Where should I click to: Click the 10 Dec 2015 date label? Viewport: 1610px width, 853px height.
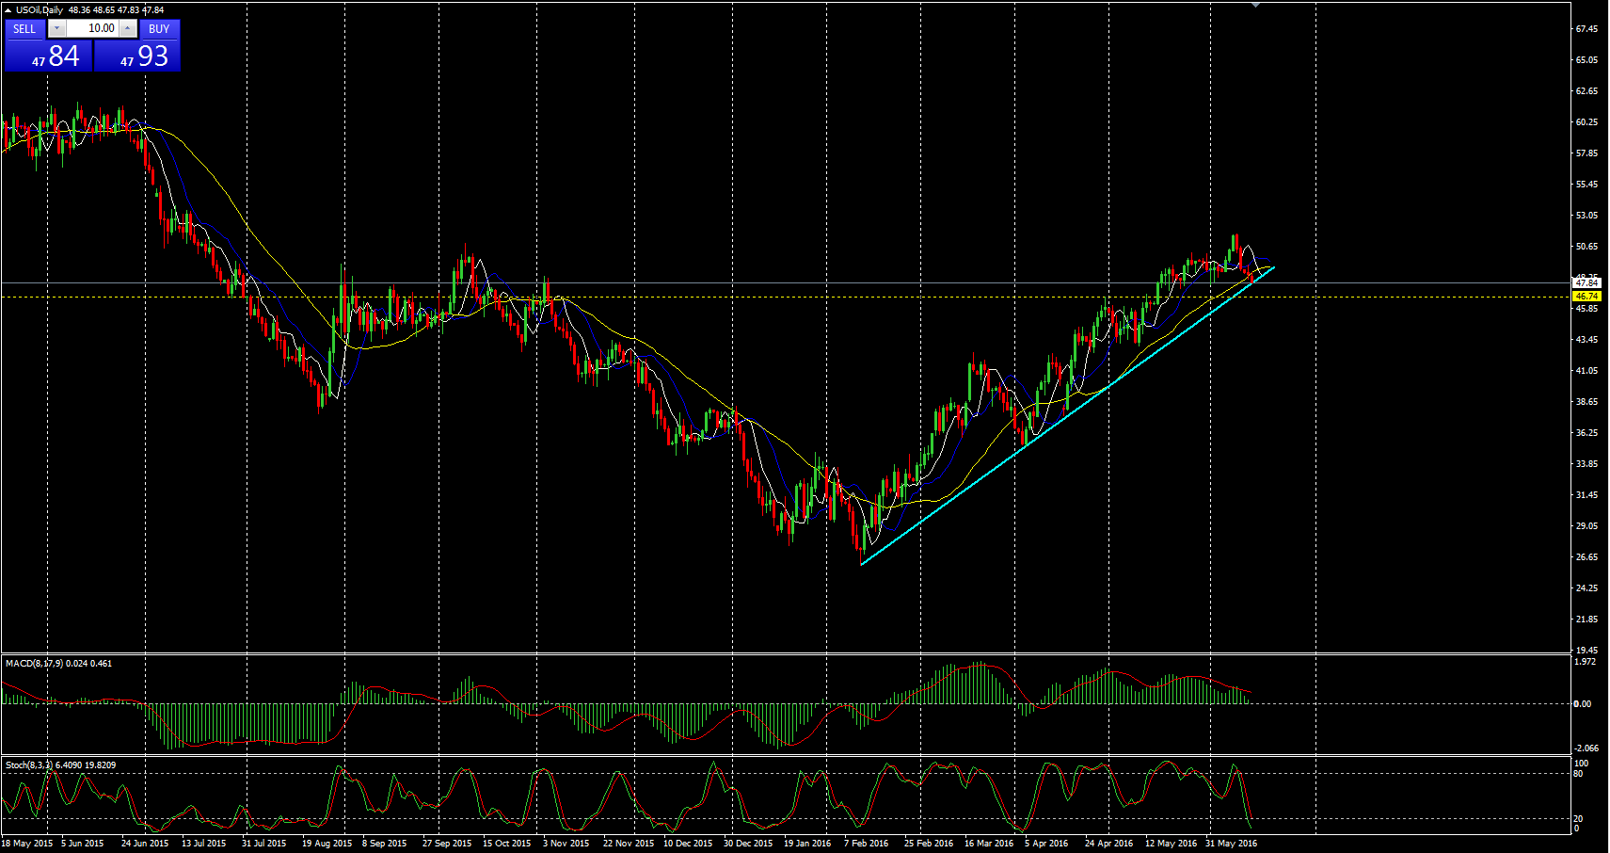[688, 844]
